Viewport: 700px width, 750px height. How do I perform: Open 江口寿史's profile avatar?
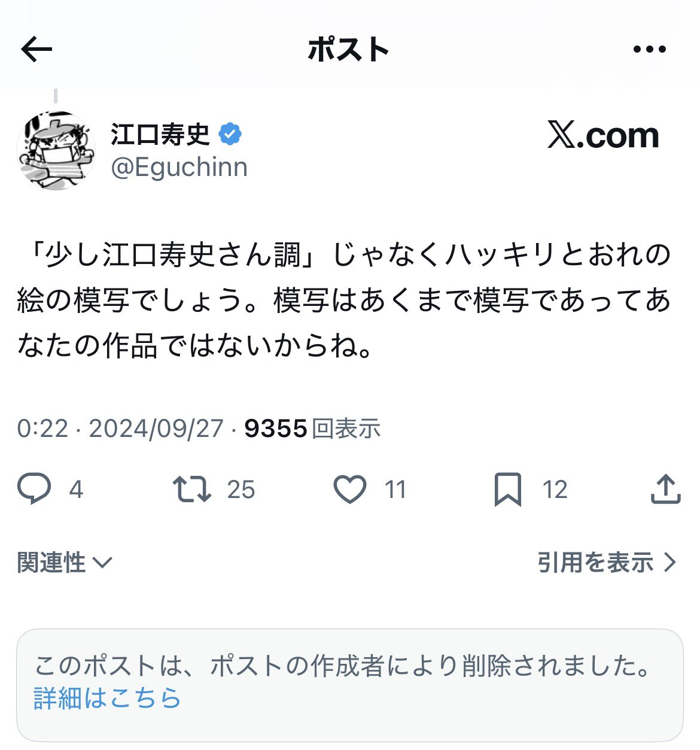pos(56,150)
